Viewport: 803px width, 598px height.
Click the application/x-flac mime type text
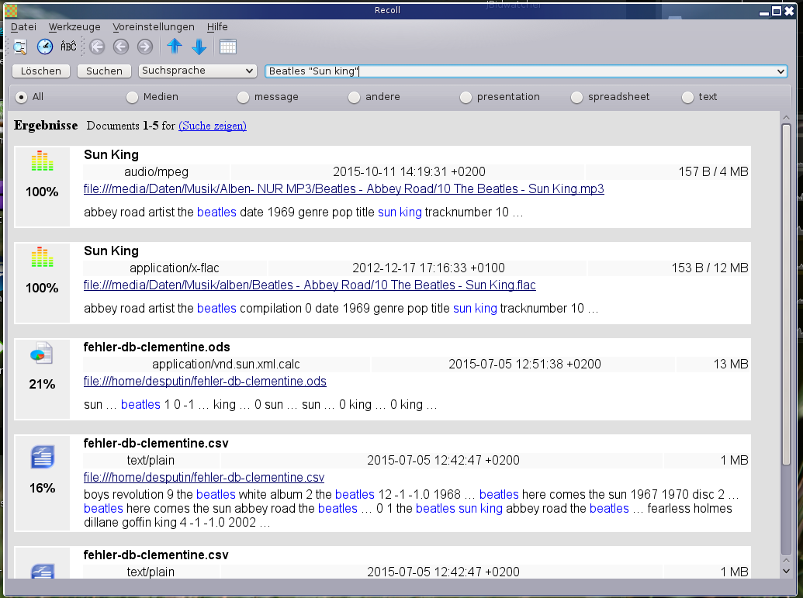click(174, 268)
